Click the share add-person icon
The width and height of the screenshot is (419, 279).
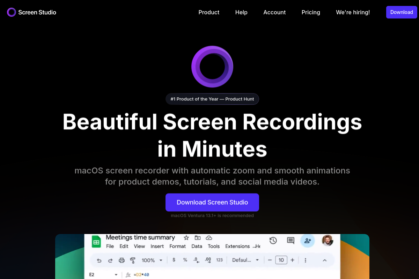click(308, 240)
